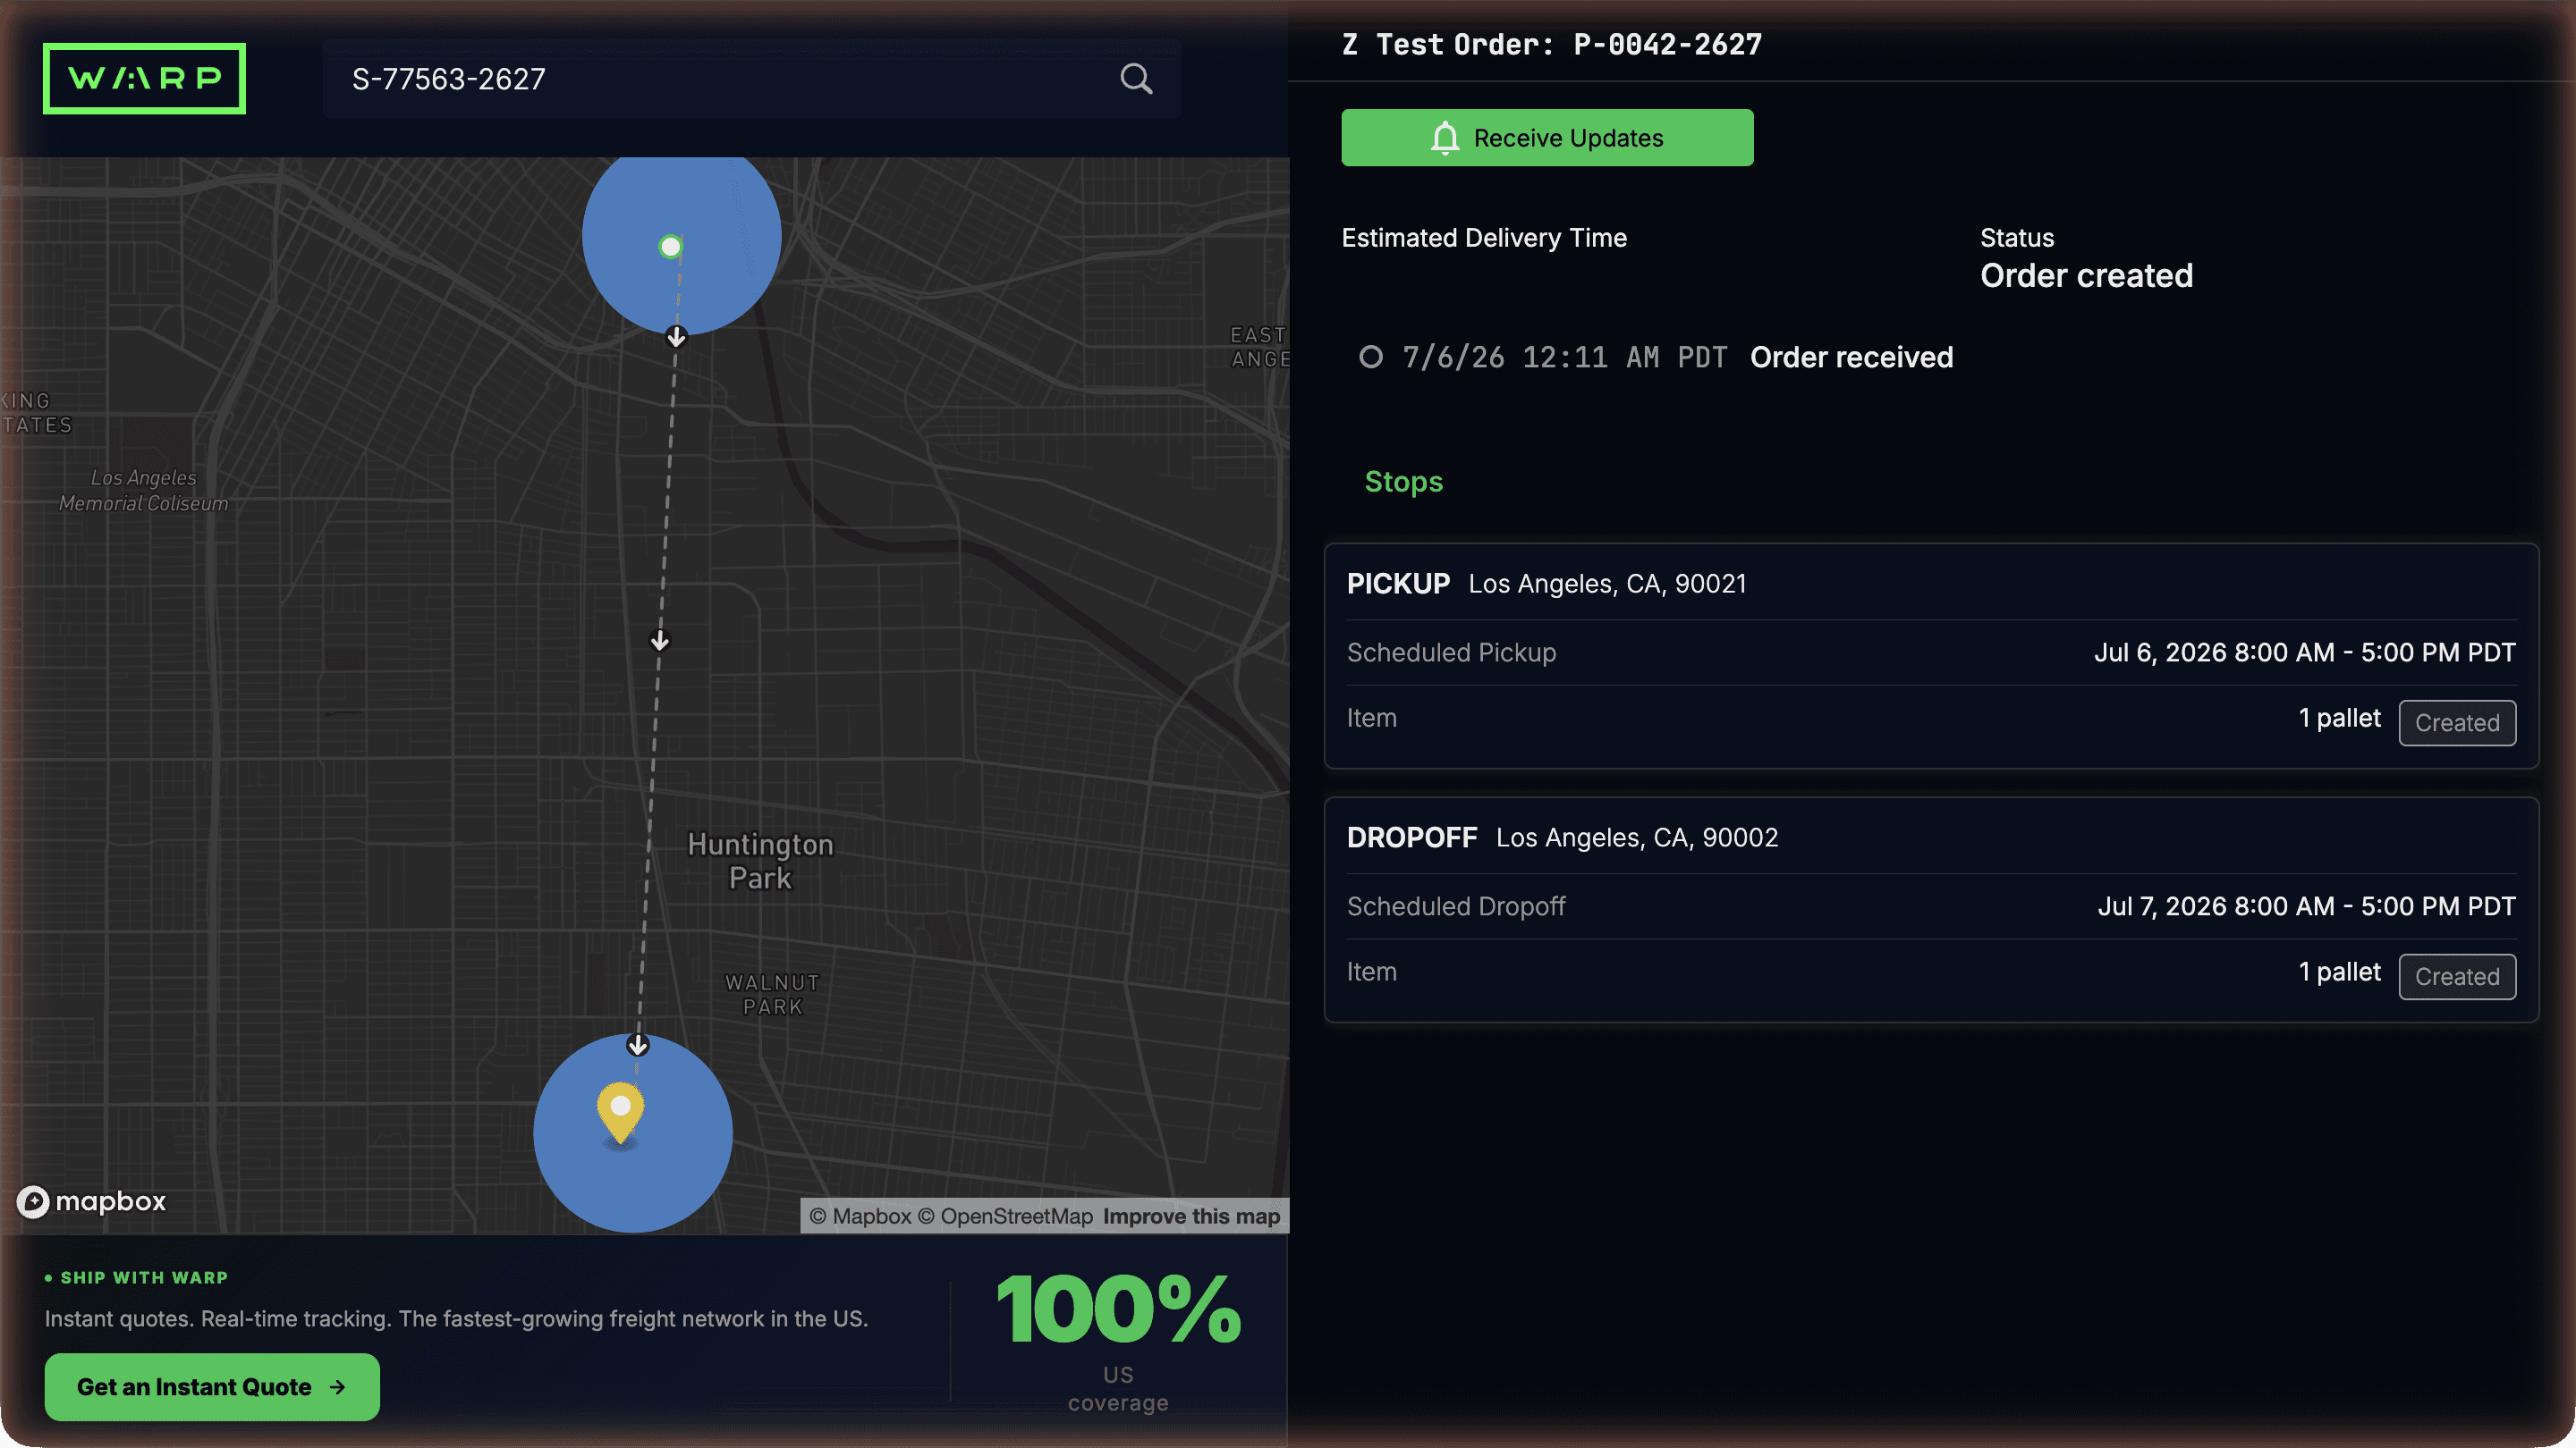Click the '7/6/26 12:11 AM PDT' timestamp

(x=1564, y=357)
